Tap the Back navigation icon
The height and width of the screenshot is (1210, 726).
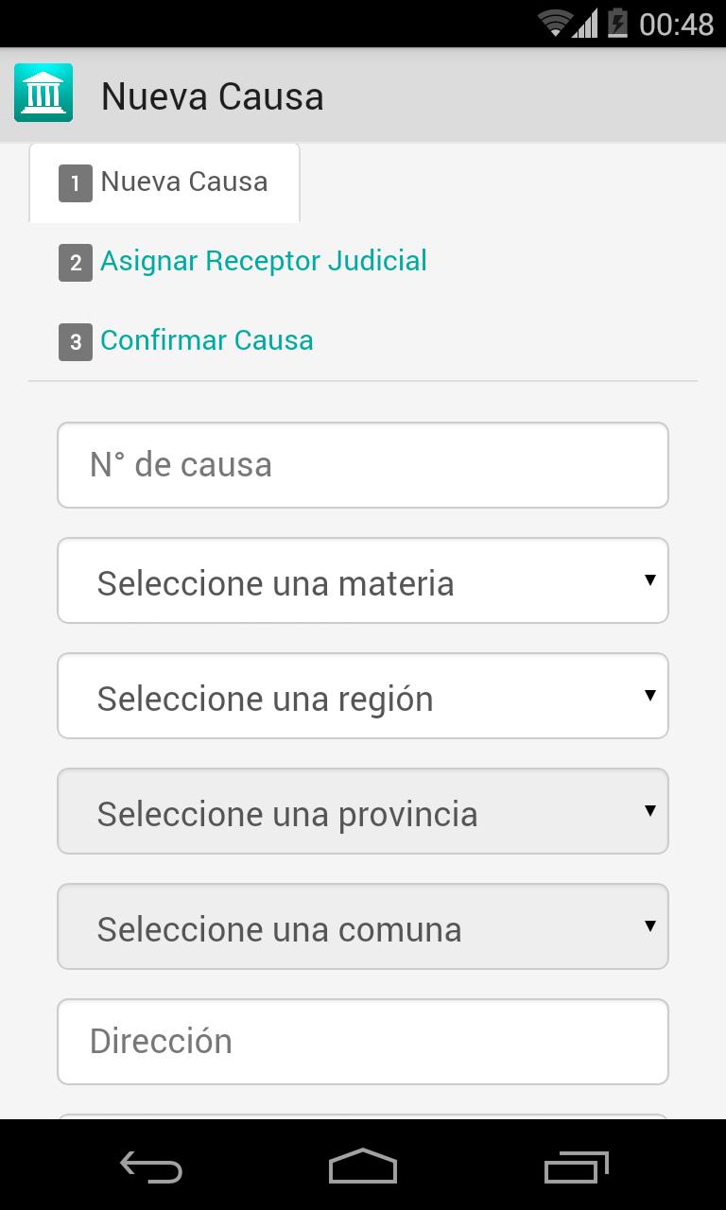(x=151, y=1166)
